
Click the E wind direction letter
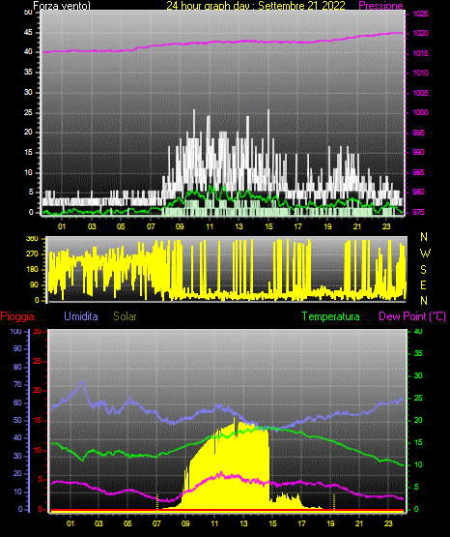(423, 285)
